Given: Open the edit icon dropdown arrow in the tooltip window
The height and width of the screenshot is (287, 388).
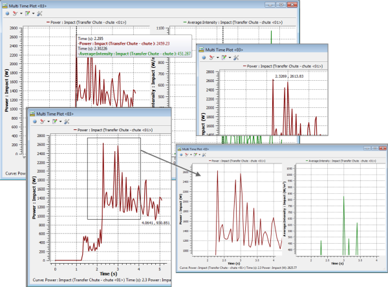Looking at the screenshot, I should (34, 13).
